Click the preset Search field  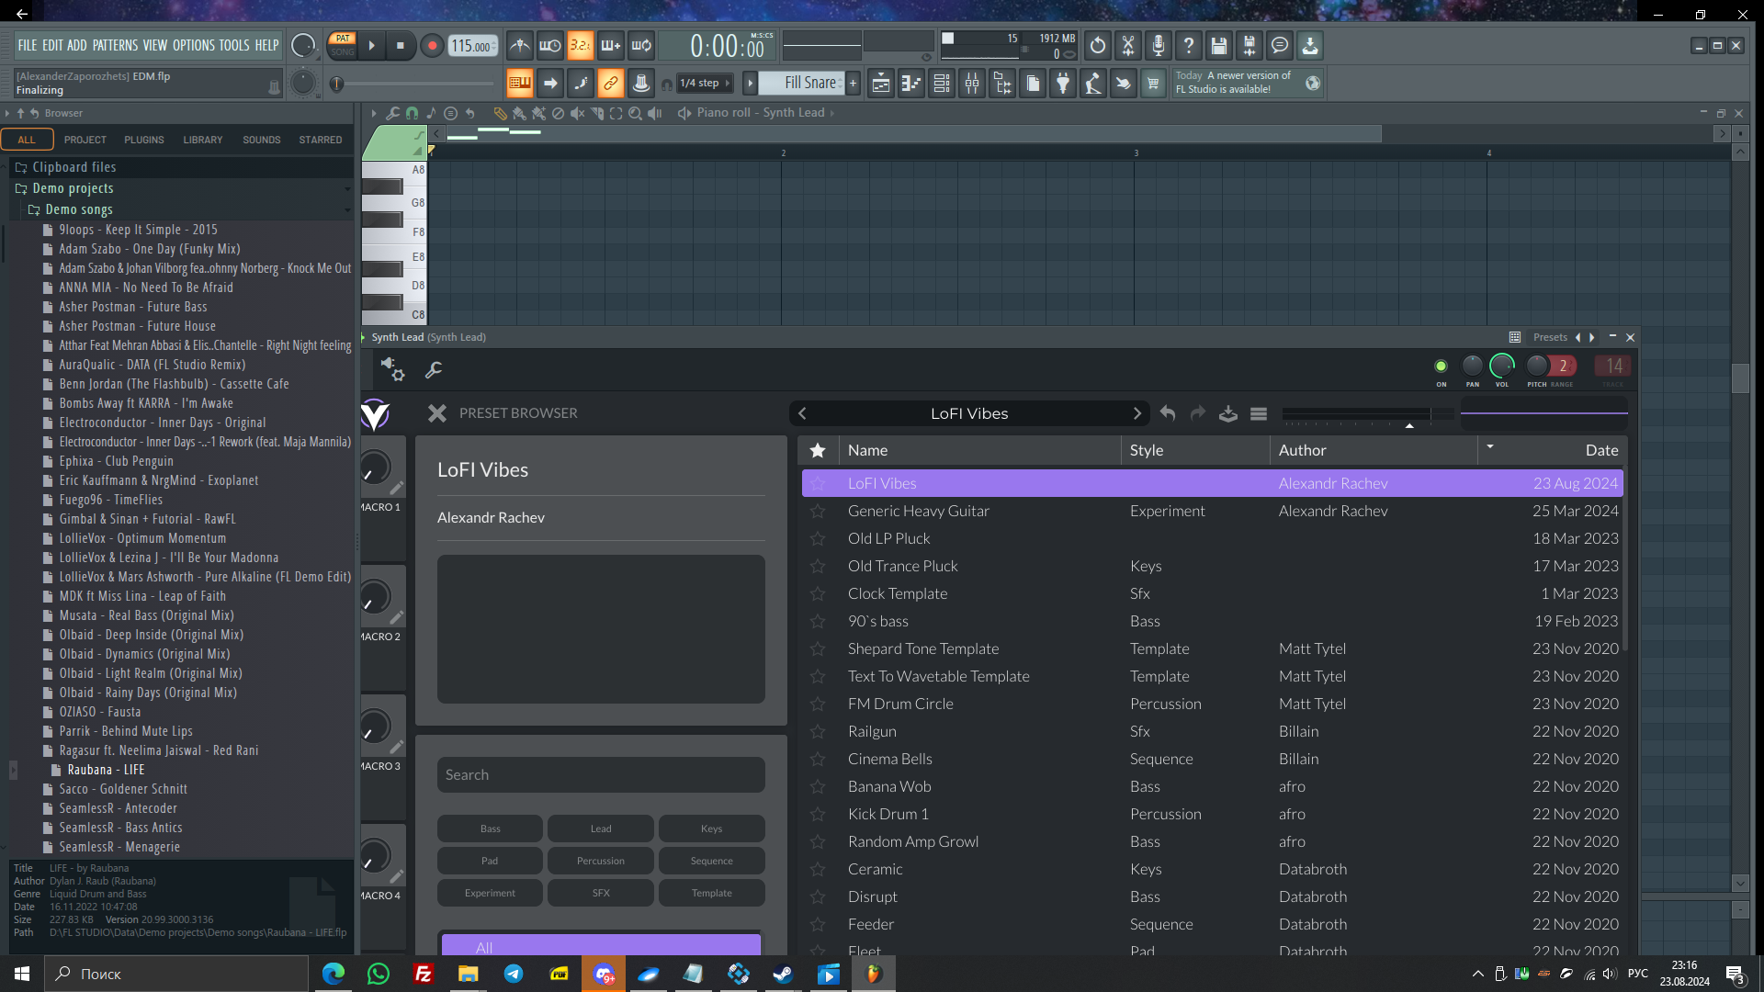(x=601, y=775)
